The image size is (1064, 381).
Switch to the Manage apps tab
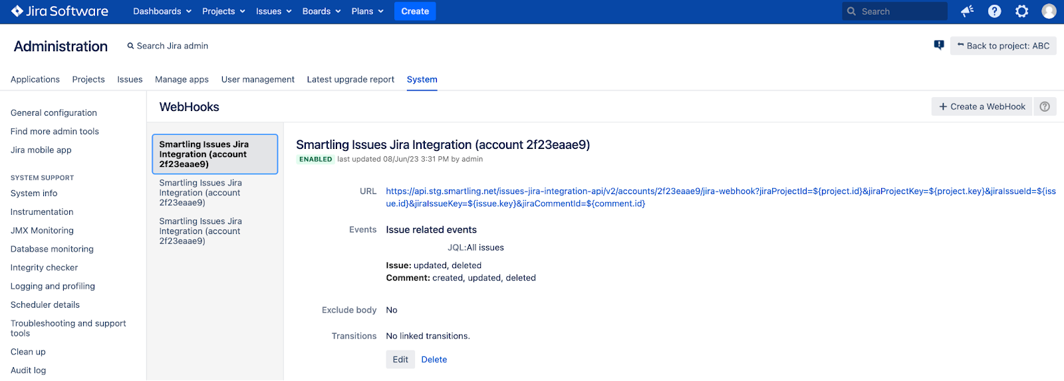click(182, 79)
